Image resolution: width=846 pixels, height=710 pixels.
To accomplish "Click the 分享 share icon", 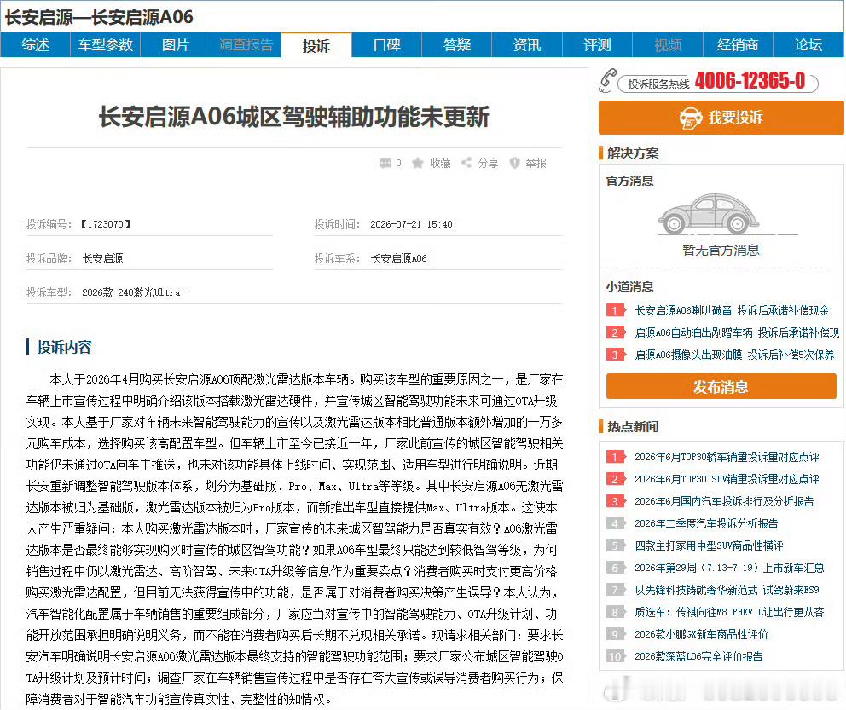I will [x=466, y=162].
